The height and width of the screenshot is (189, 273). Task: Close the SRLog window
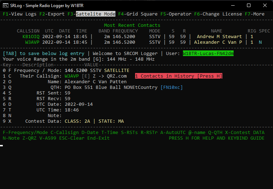(x=265, y=5)
